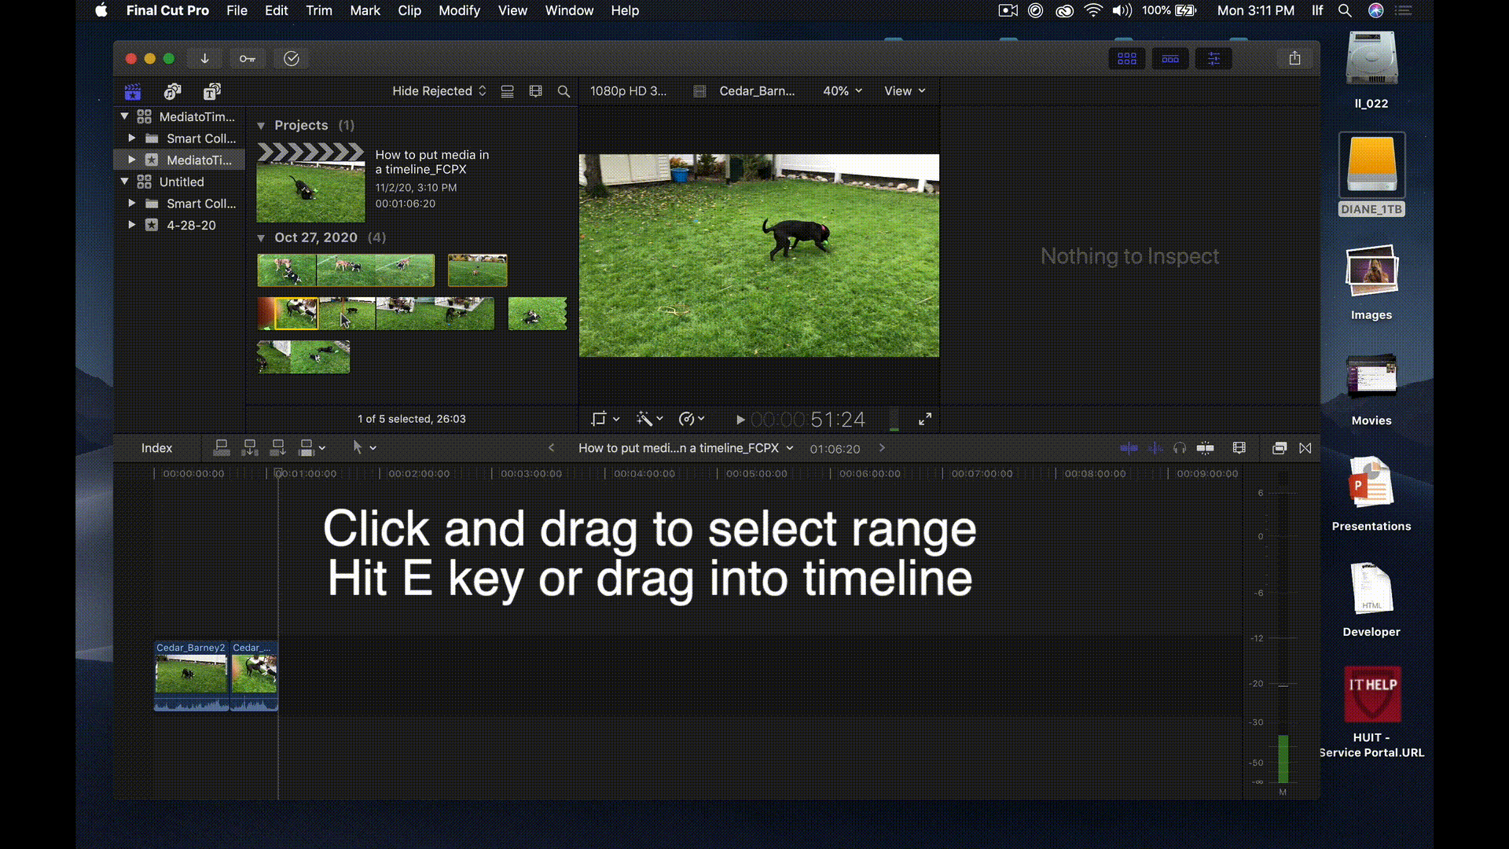Select the 4-28-20 event
This screenshot has height=849, width=1509.
[191, 225]
